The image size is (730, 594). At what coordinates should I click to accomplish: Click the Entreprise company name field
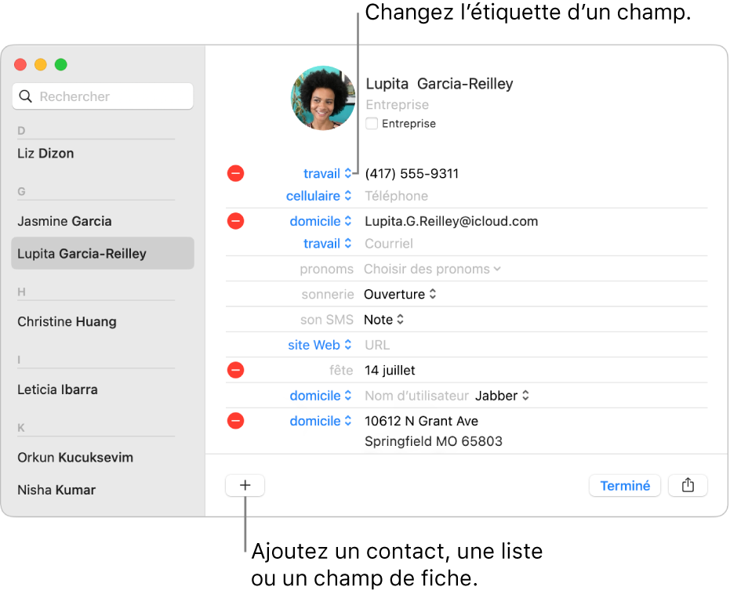tap(397, 105)
